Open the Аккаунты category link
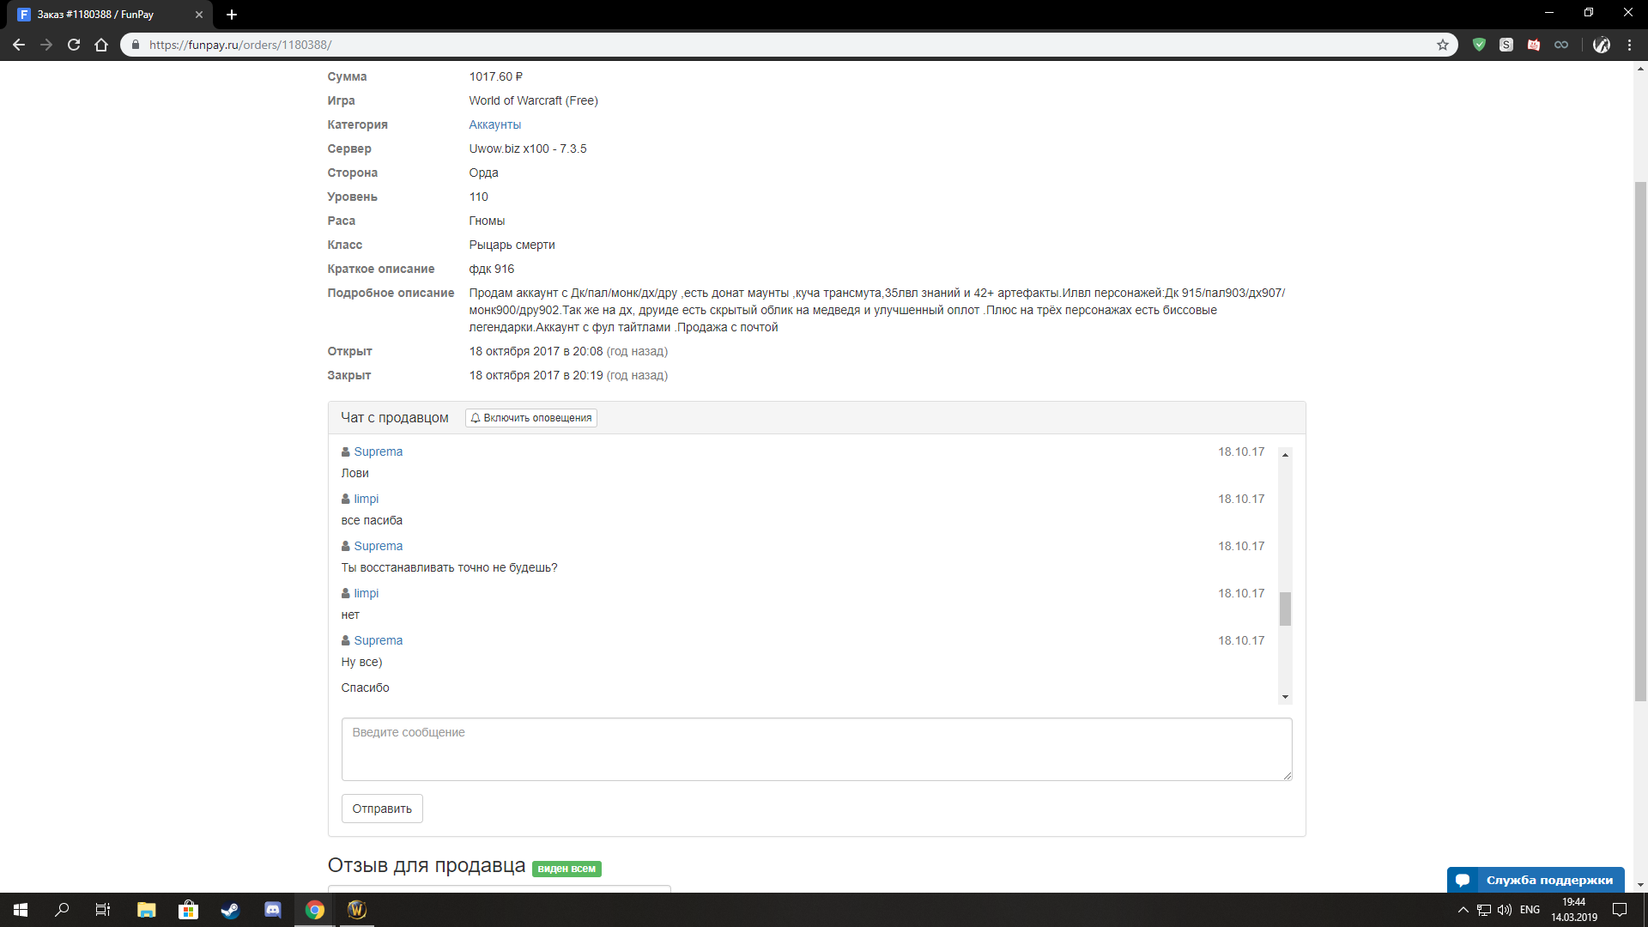The image size is (1648, 927). pos(494,124)
